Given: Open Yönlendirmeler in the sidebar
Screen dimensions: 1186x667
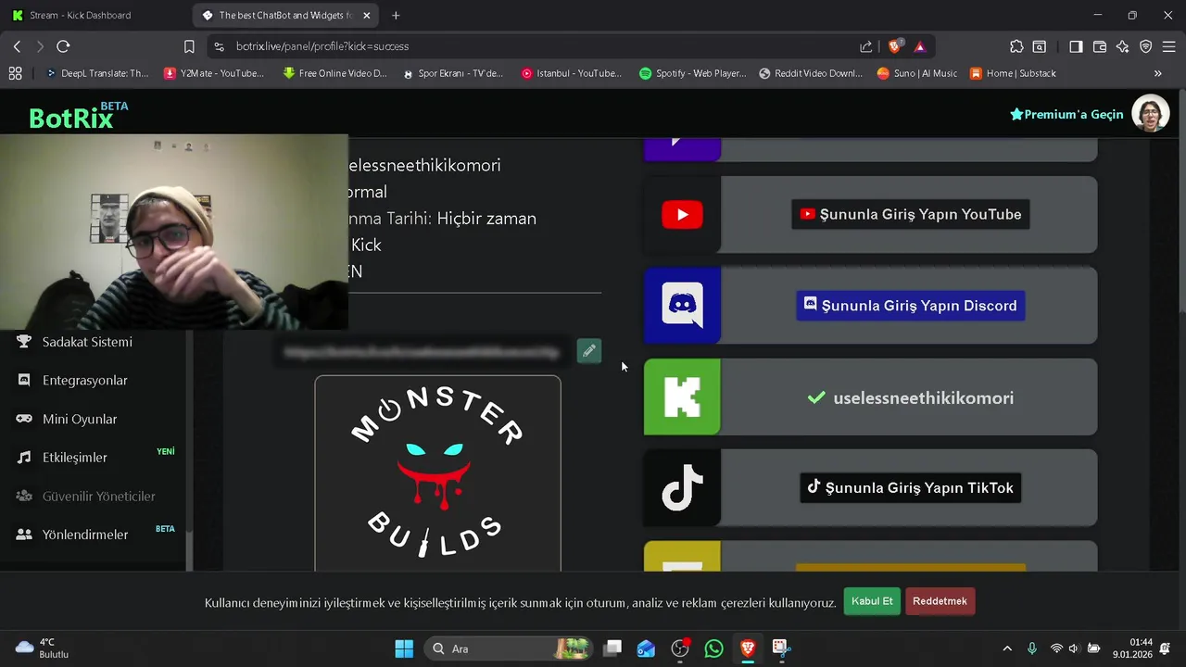Looking at the screenshot, I should pyautogui.click(x=85, y=535).
